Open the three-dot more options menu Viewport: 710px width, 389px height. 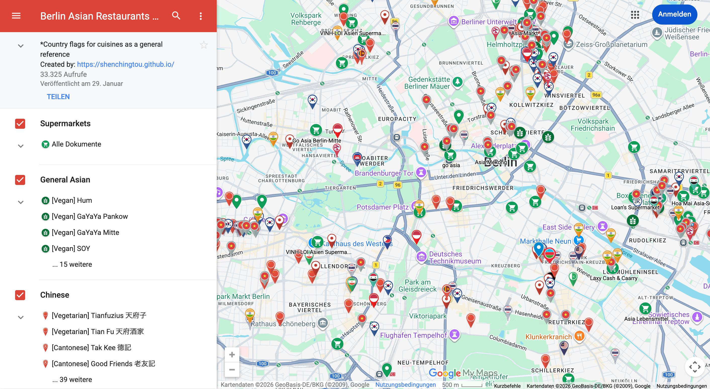coord(201,16)
